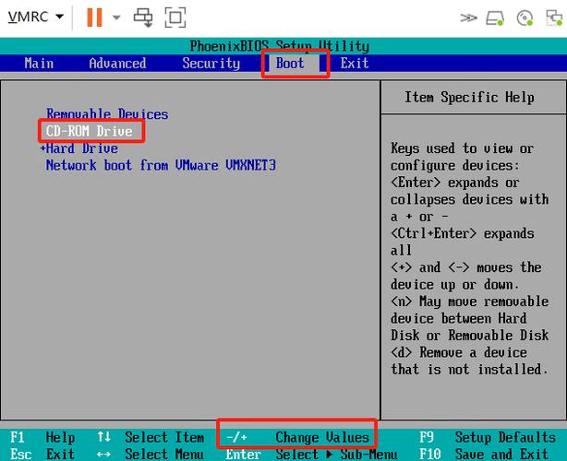
Task: Click the double chevron toolbar expander
Action: pyautogui.click(x=469, y=17)
